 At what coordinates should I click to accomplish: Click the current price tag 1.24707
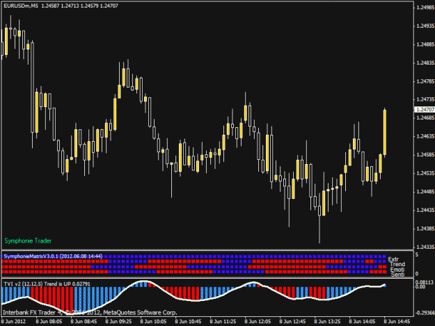coord(425,110)
